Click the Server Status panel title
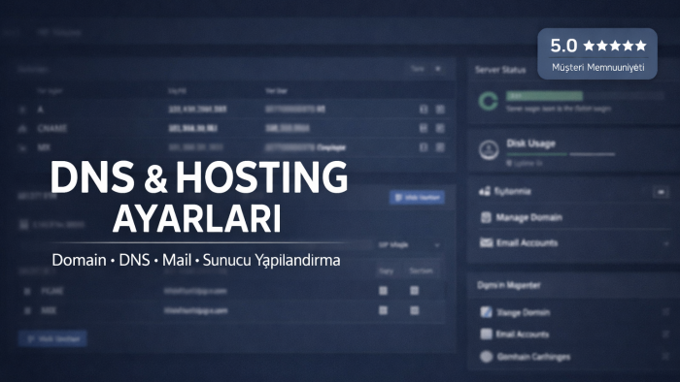This screenshot has height=382, width=680. click(500, 70)
